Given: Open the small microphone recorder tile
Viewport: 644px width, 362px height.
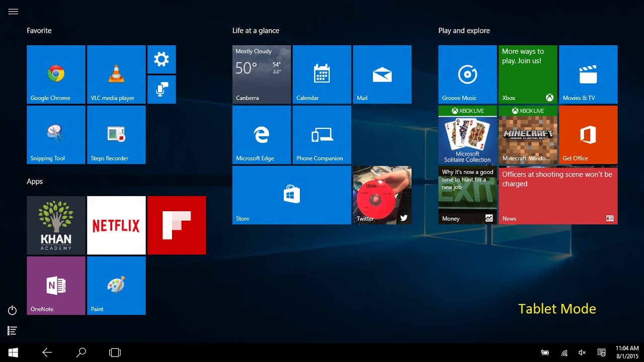Looking at the screenshot, I should [162, 89].
